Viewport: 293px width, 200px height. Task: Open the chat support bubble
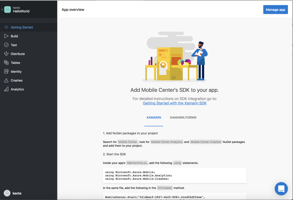point(281,189)
